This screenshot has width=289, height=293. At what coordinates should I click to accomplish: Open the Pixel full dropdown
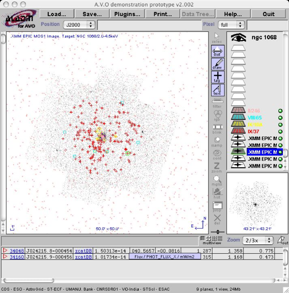pos(232,25)
